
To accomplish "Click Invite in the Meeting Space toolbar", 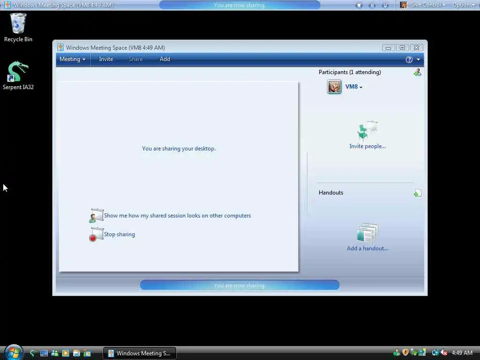I will coord(106,59).
